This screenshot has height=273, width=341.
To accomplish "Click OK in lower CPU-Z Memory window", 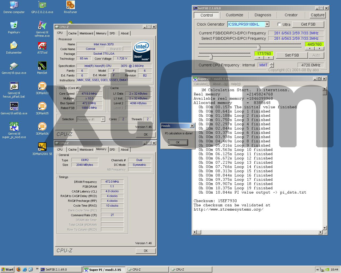I will click(146, 251).
